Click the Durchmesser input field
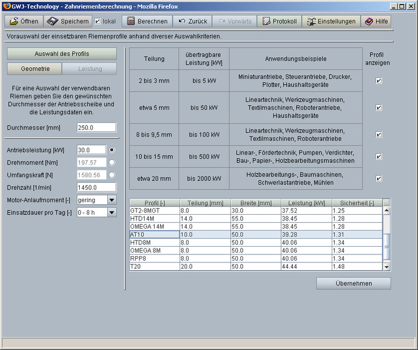Viewport: 418px width, 350px height. tap(96, 127)
